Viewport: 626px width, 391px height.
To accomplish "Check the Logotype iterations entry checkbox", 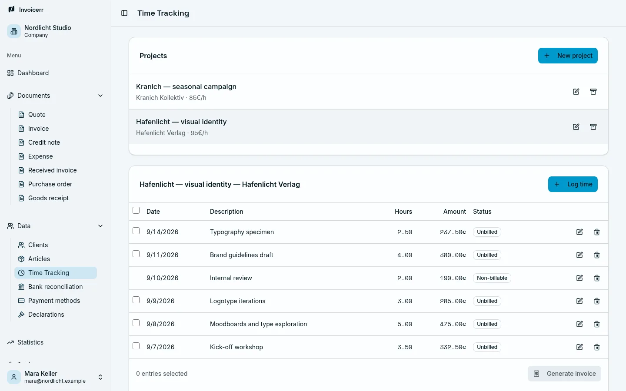I will pyautogui.click(x=136, y=300).
